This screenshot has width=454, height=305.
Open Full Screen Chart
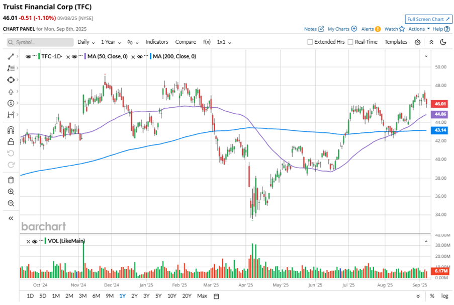428,19
